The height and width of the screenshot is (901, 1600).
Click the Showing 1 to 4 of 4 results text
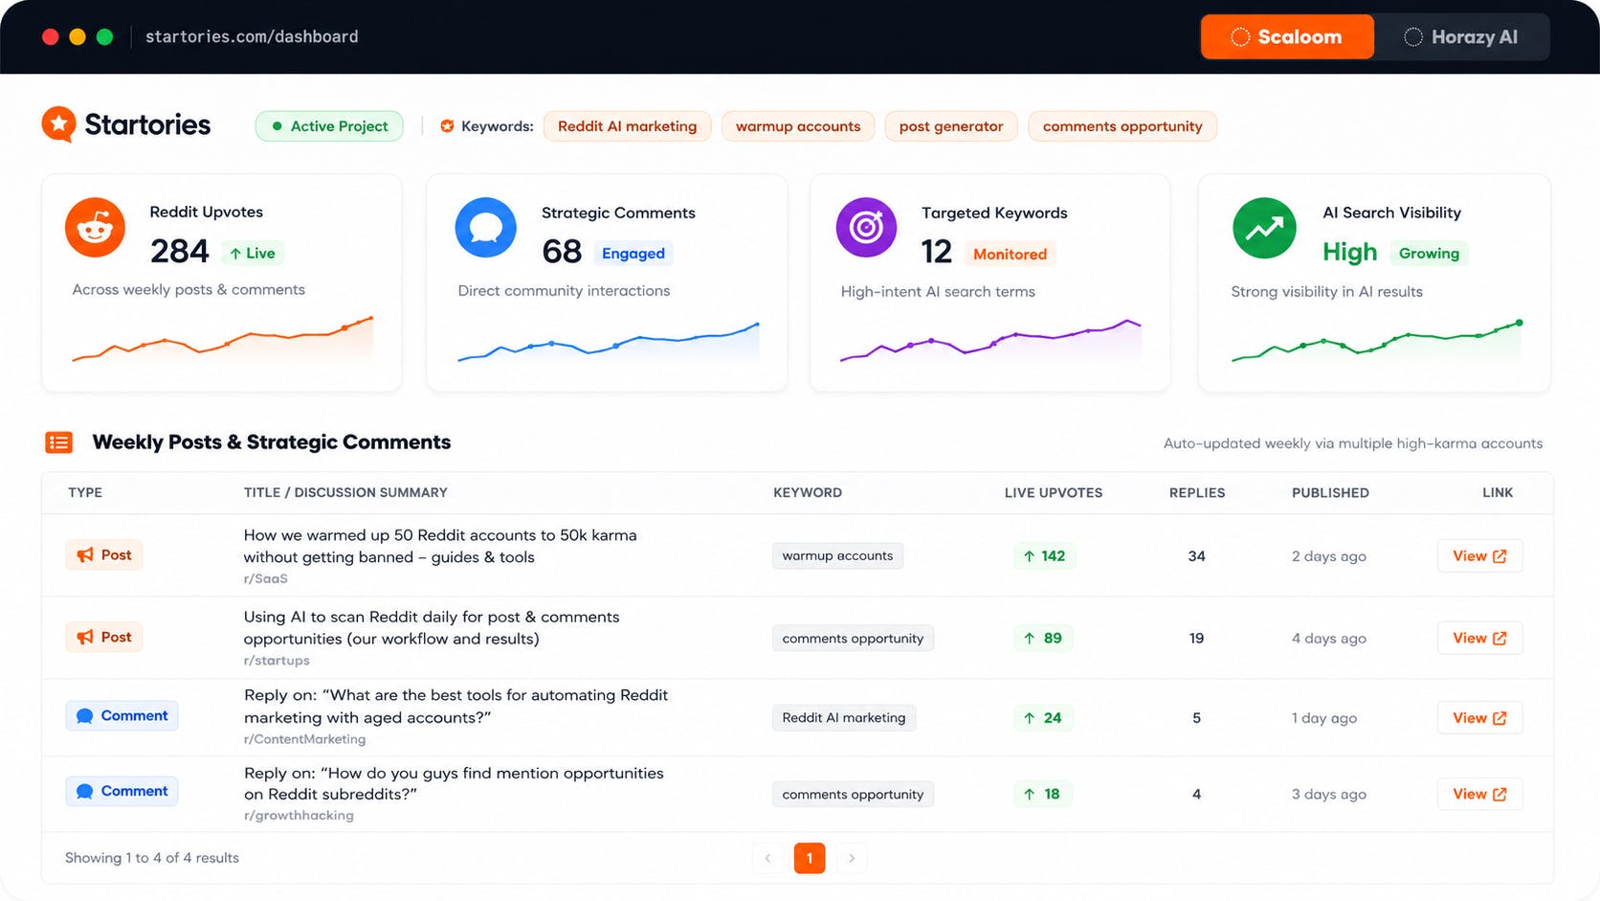[152, 858]
